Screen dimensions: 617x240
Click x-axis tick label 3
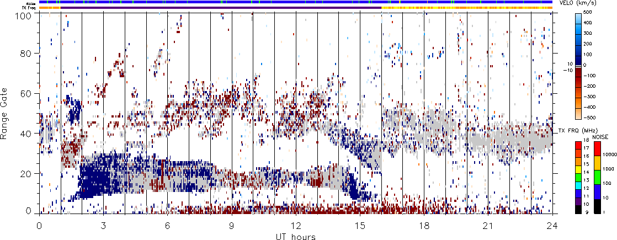(x=103, y=225)
